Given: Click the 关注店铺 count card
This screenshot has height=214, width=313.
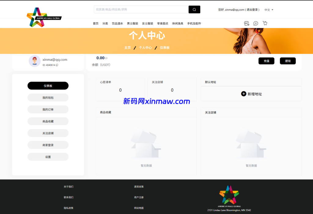Looking at the screenshot, I should point(172,89).
